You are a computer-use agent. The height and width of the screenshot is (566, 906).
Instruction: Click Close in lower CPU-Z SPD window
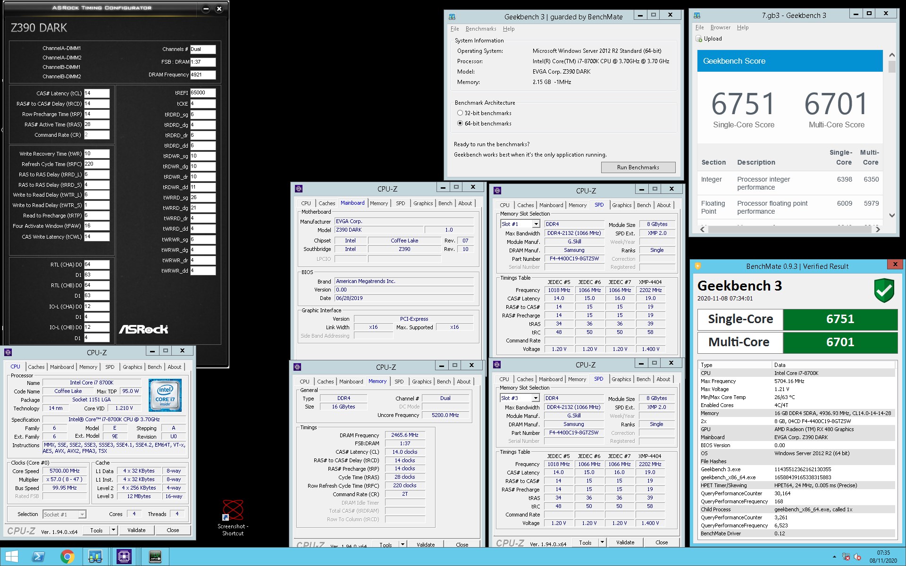pyautogui.click(x=662, y=542)
